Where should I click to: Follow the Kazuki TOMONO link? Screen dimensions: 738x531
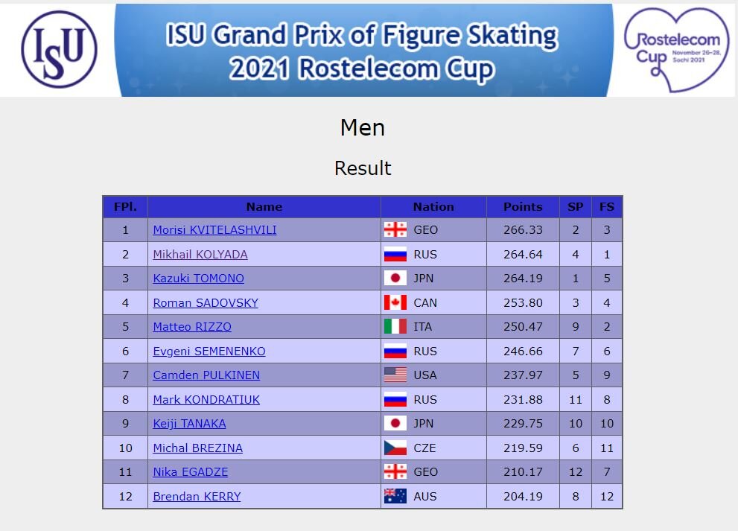click(198, 279)
